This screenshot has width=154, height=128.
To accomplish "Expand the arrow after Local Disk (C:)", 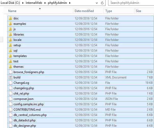I will [23, 3].
